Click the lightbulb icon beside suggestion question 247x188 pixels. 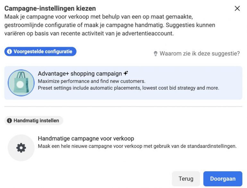(x=156, y=54)
